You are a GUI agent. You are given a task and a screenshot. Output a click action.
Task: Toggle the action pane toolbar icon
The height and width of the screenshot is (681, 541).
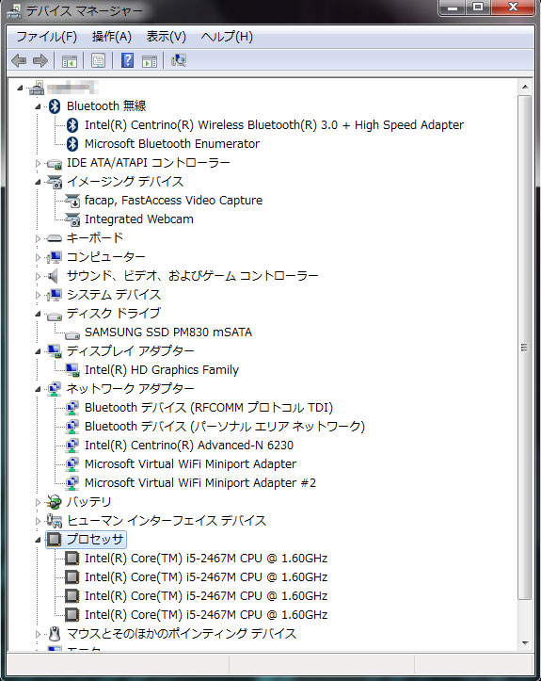[150, 61]
